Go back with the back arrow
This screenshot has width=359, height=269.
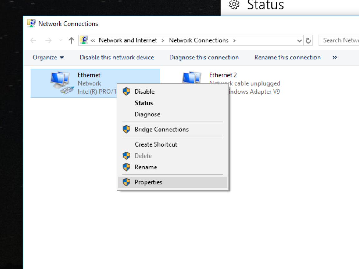pyautogui.click(x=33, y=40)
